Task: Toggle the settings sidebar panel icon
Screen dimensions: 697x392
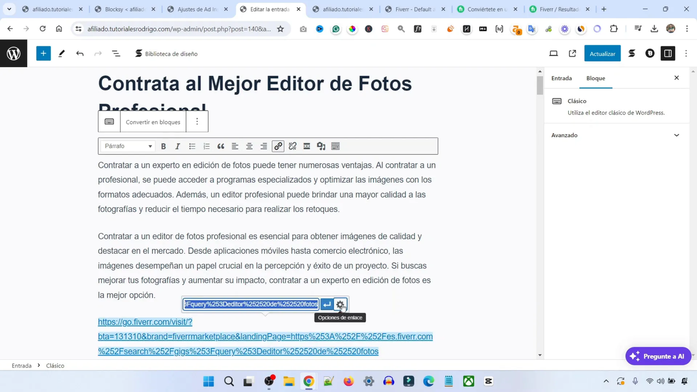Action: click(668, 53)
